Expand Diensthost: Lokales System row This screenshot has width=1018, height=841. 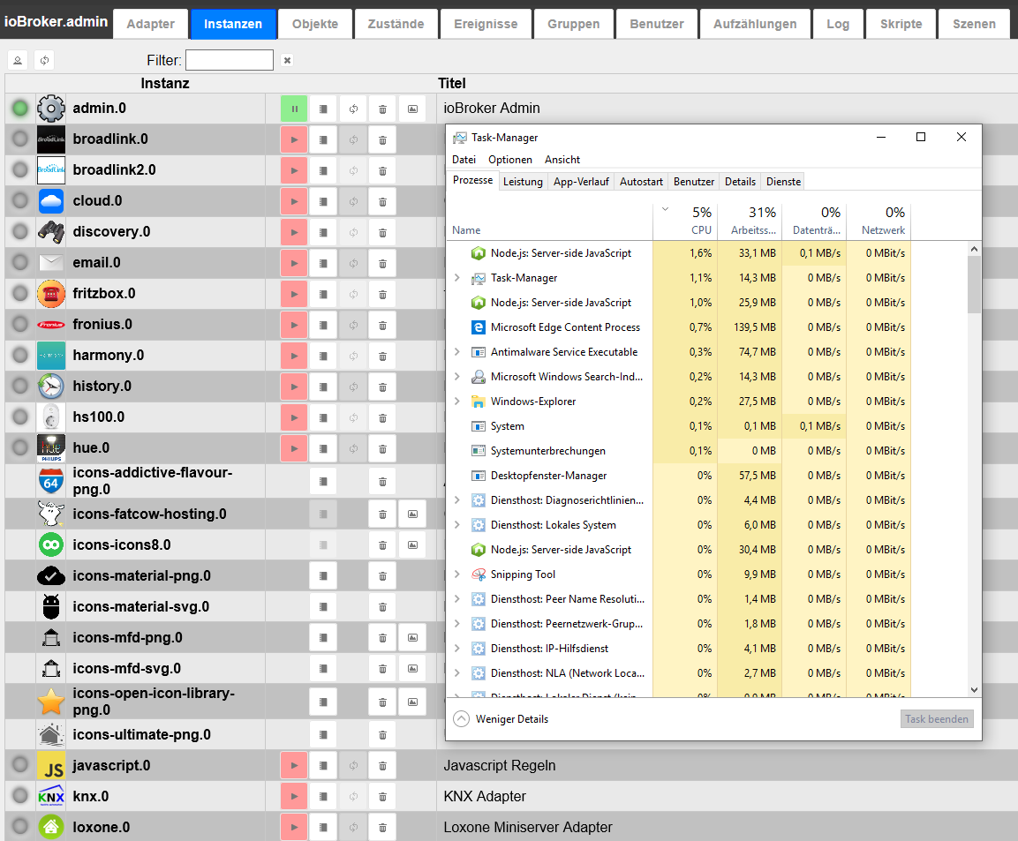[457, 525]
